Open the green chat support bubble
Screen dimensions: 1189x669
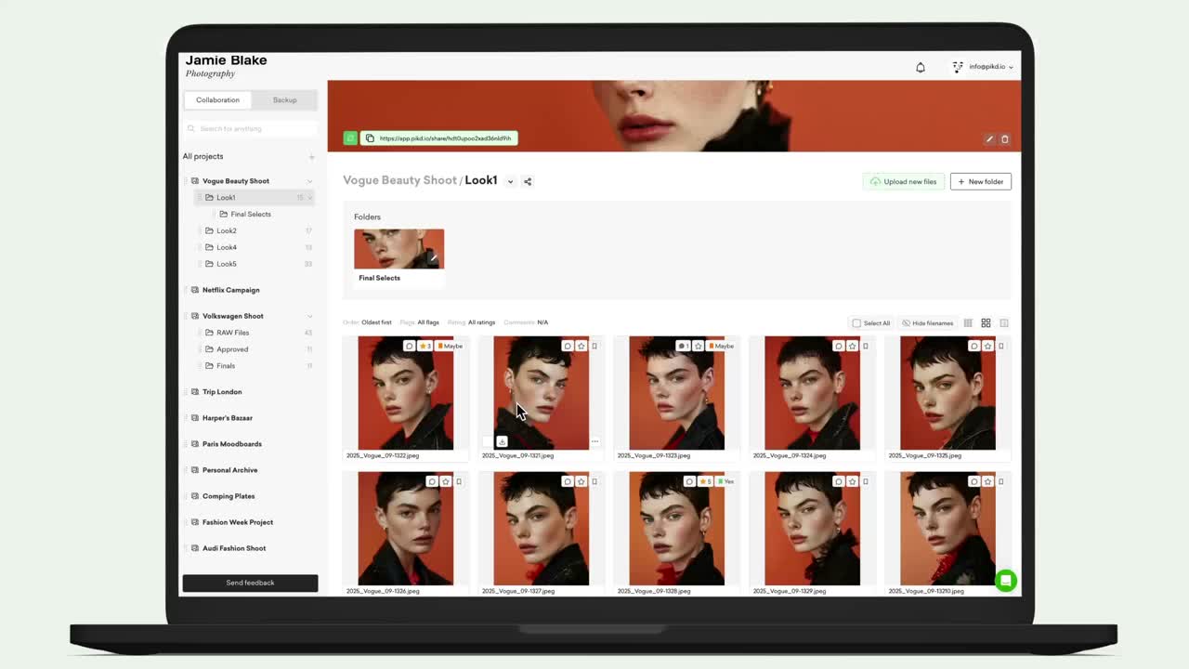[1005, 581]
